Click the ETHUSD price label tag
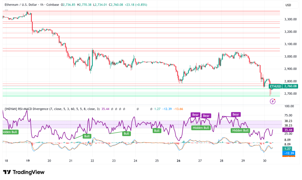This screenshot has height=180, width=302. [275, 86]
